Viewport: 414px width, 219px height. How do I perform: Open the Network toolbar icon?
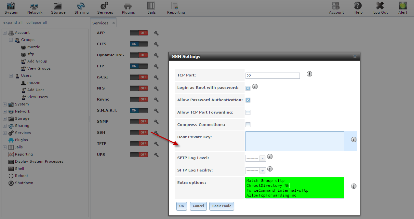tap(34, 8)
